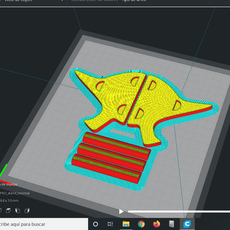Switch to the top view cube icon
Image resolution: width=230 pixels, height=230 pixels.
8,210
